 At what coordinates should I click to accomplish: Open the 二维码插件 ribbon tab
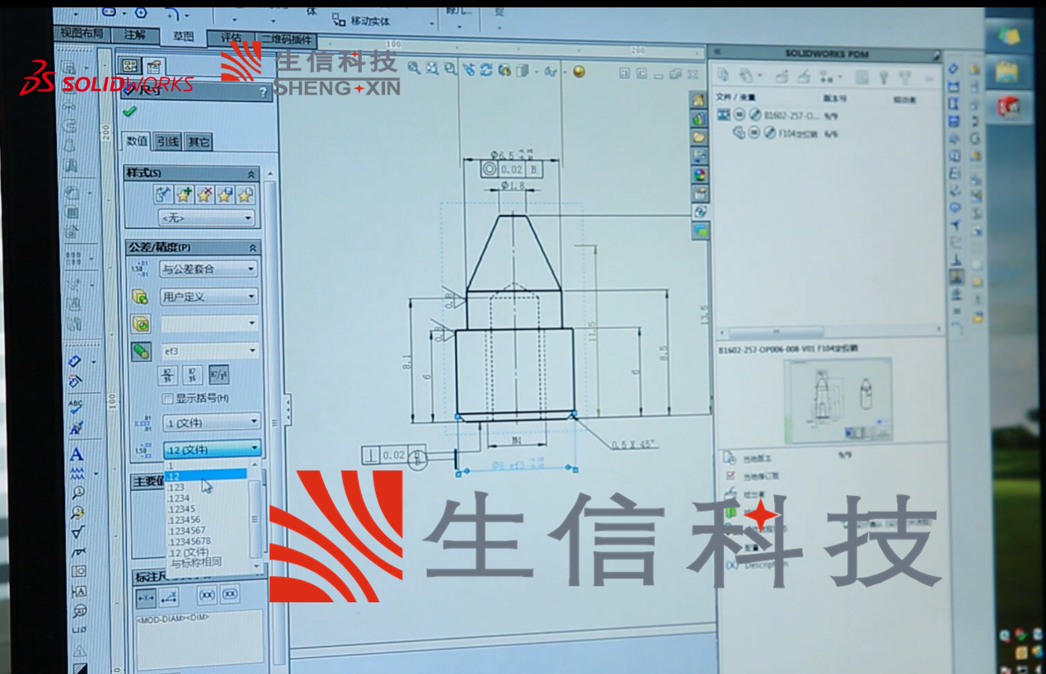[x=285, y=39]
